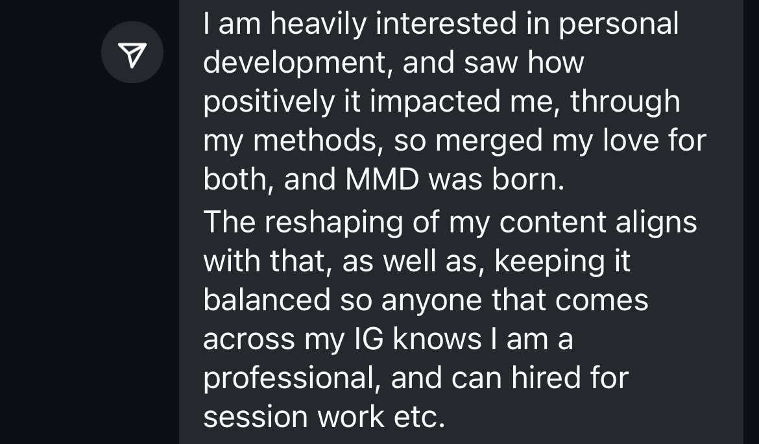Click the word "keeping" in the message
This screenshot has height=444, width=759.
pyautogui.click(x=550, y=262)
